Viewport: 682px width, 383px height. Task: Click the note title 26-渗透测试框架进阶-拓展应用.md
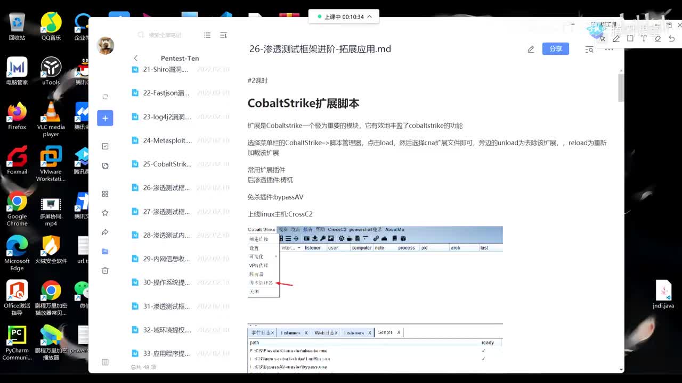click(320, 49)
